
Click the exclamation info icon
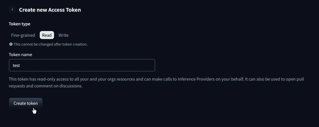[x=11, y=44]
